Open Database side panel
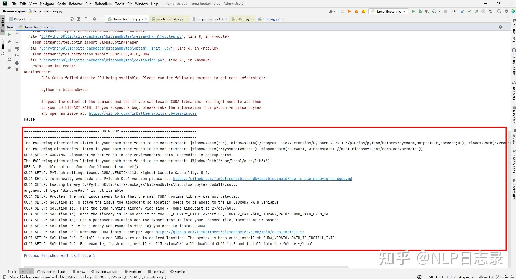516x279 pixels. (x=514, y=114)
